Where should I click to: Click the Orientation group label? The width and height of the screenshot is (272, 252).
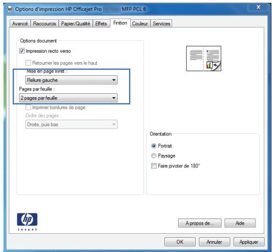coord(160,134)
